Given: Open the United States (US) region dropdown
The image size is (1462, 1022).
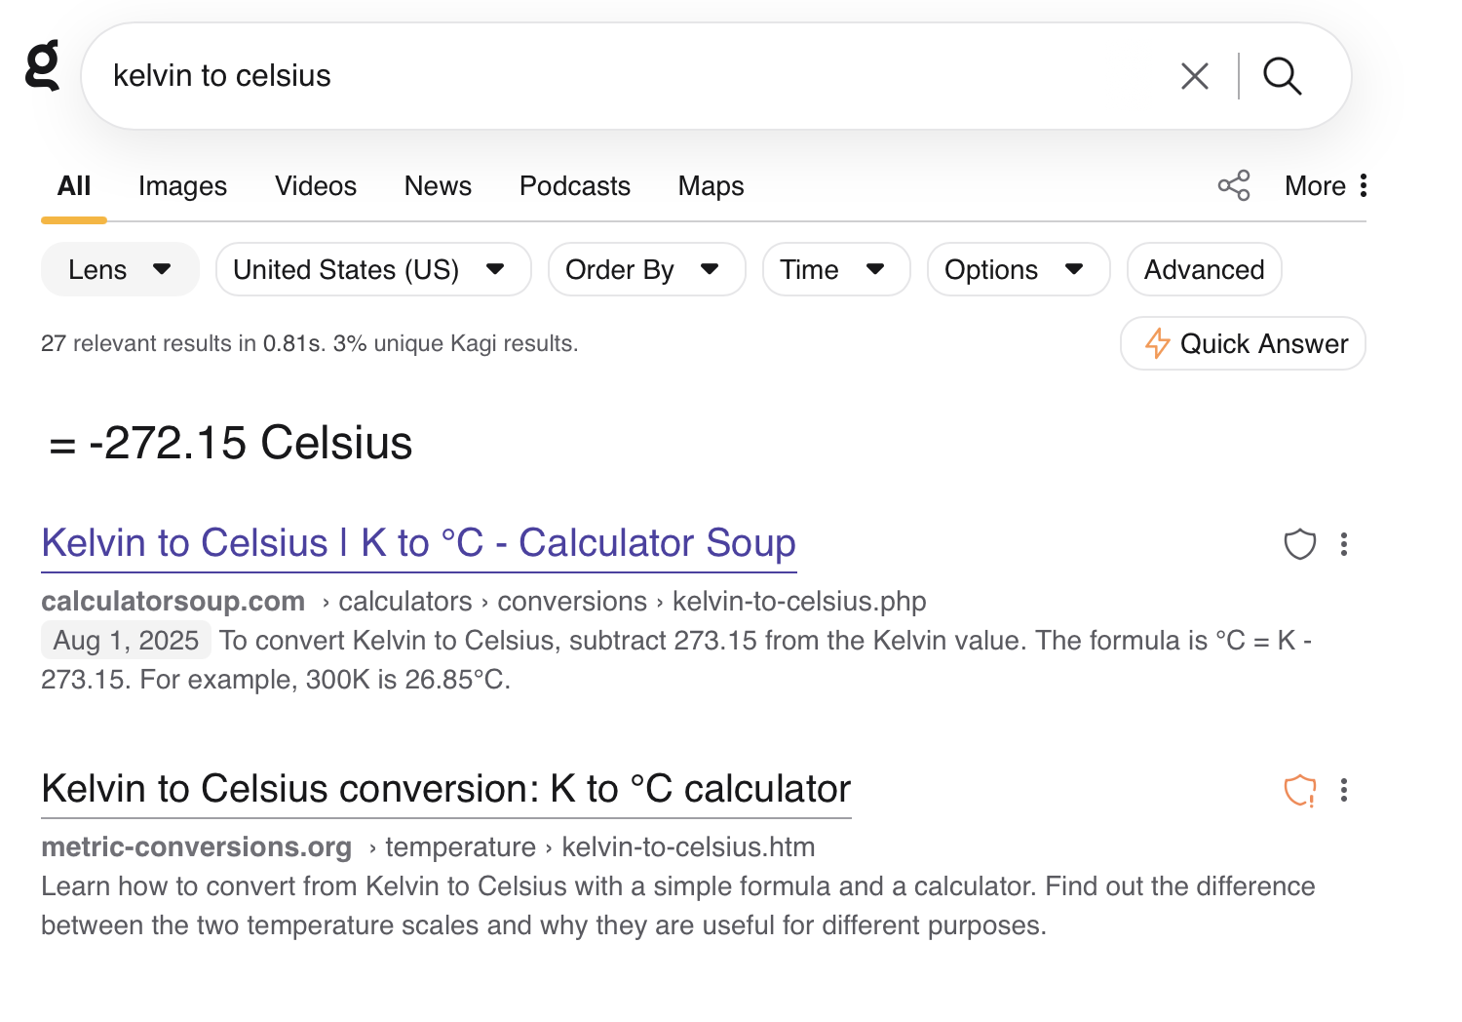Looking at the screenshot, I should [372, 269].
